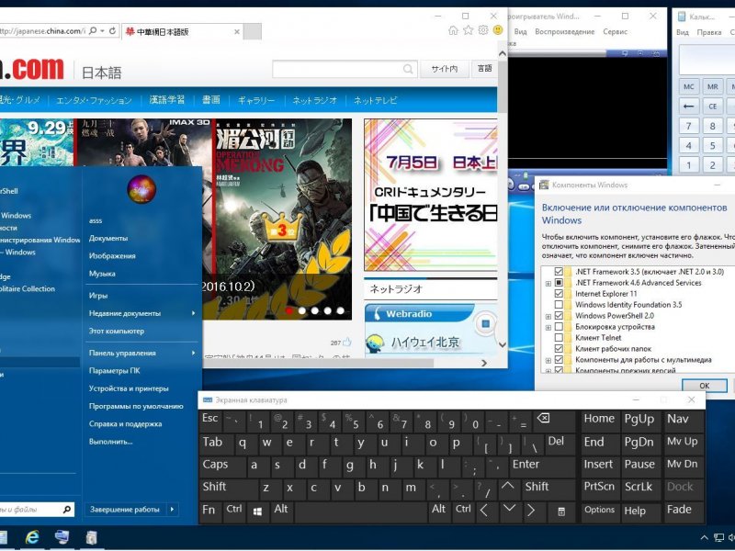Open the network computers taskbar icon
This screenshot has width=735, height=551.
pos(62,537)
